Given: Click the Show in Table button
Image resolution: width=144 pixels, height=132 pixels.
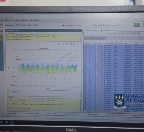Looking at the screenshot, I should 90,38.
